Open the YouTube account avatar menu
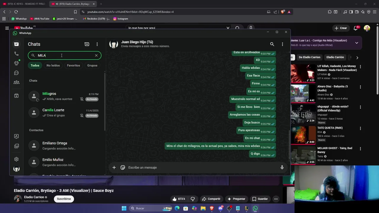Viewport: 379px width, 213px height. pyautogui.click(x=367, y=28)
